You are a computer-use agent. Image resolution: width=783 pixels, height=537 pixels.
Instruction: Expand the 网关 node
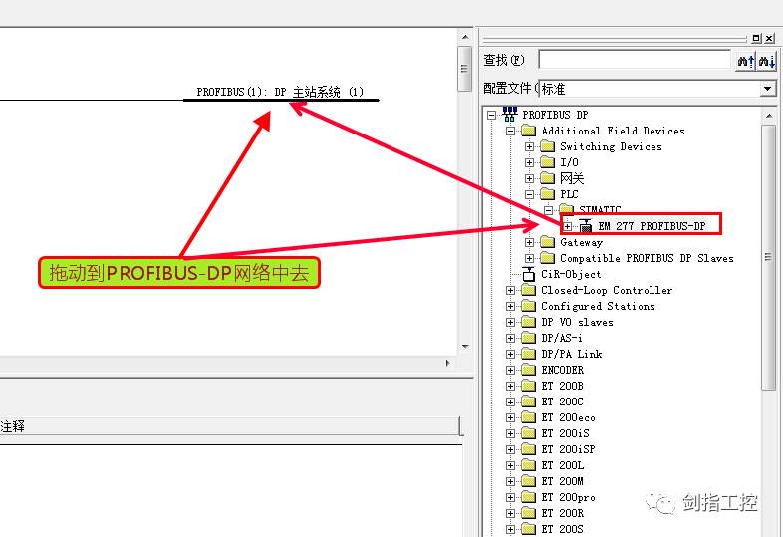coord(529,178)
